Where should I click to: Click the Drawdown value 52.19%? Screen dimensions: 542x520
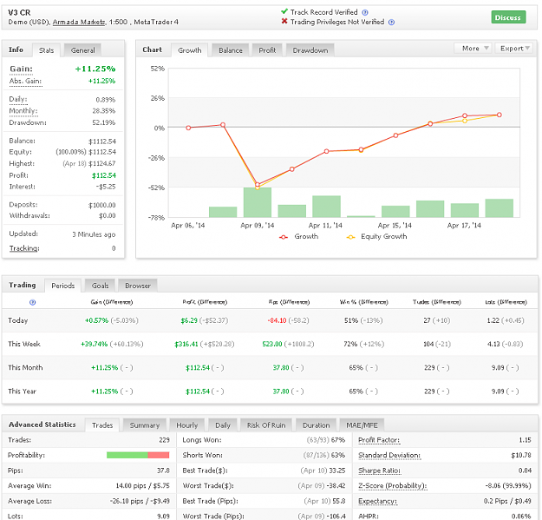point(104,122)
